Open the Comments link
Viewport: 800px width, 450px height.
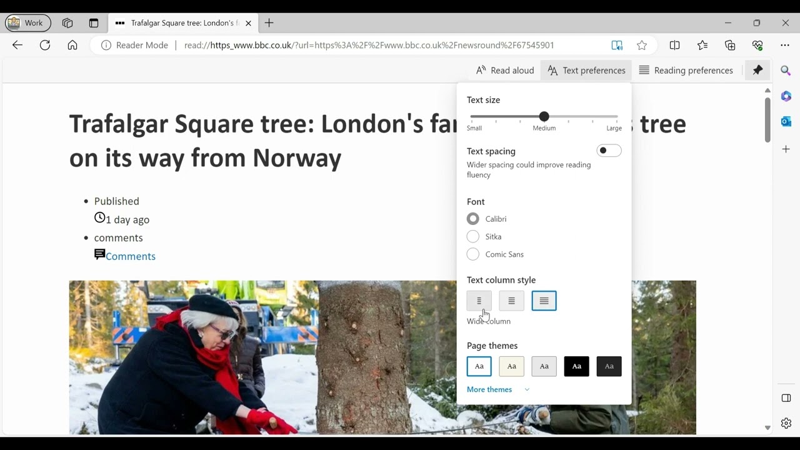[131, 256]
